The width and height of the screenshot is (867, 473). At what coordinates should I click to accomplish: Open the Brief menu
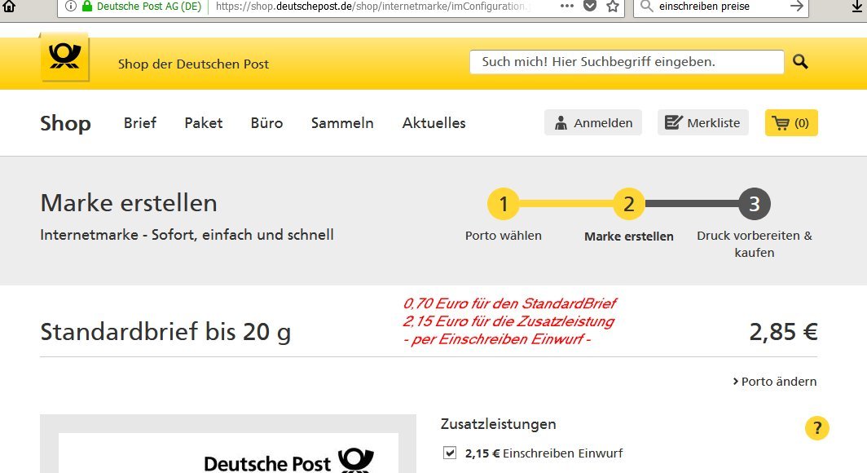tap(140, 123)
